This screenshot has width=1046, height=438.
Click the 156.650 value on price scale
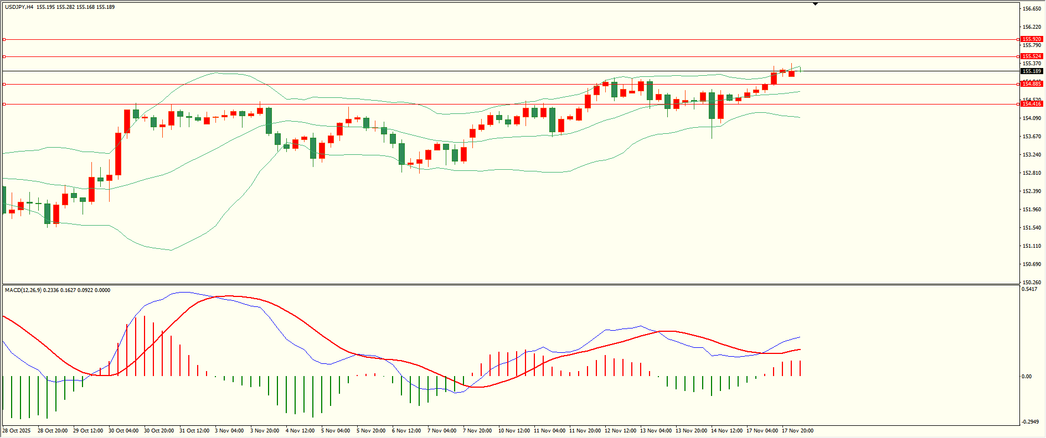tap(1032, 9)
